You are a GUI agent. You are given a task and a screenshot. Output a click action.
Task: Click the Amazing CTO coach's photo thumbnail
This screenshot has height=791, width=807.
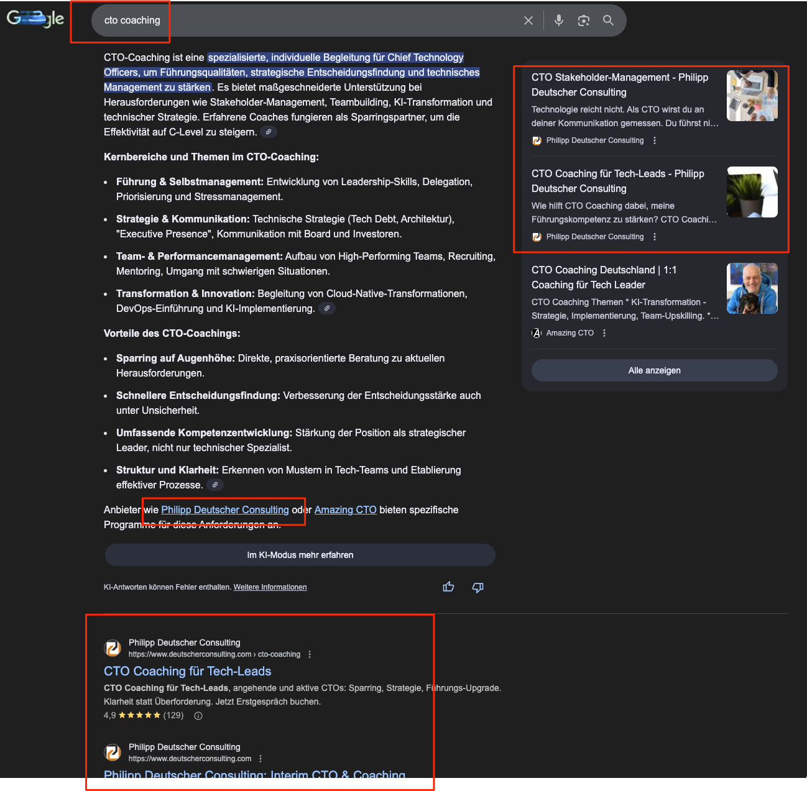752,288
